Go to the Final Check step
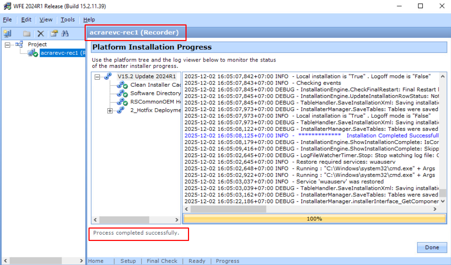 click(162, 261)
